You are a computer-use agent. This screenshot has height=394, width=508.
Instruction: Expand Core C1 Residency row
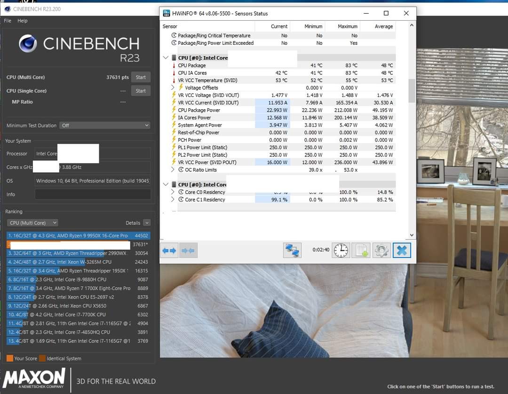[x=173, y=200]
